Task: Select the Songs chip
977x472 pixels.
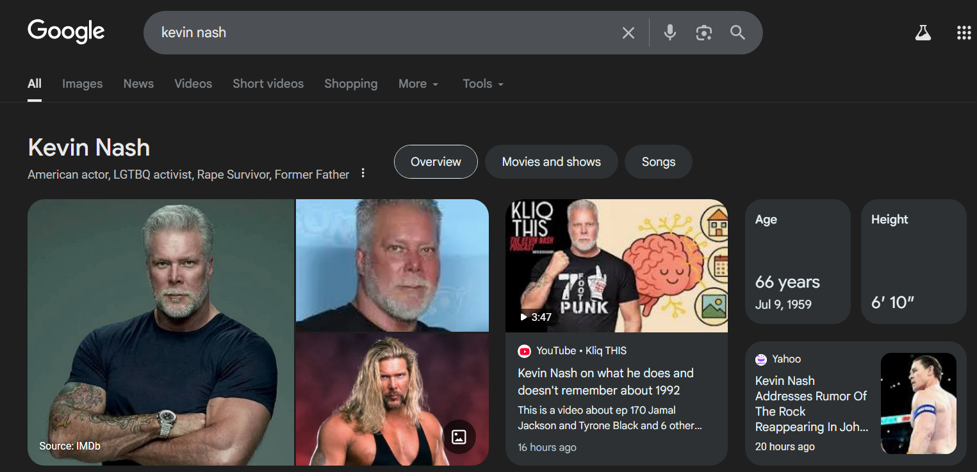Action: pos(658,162)
